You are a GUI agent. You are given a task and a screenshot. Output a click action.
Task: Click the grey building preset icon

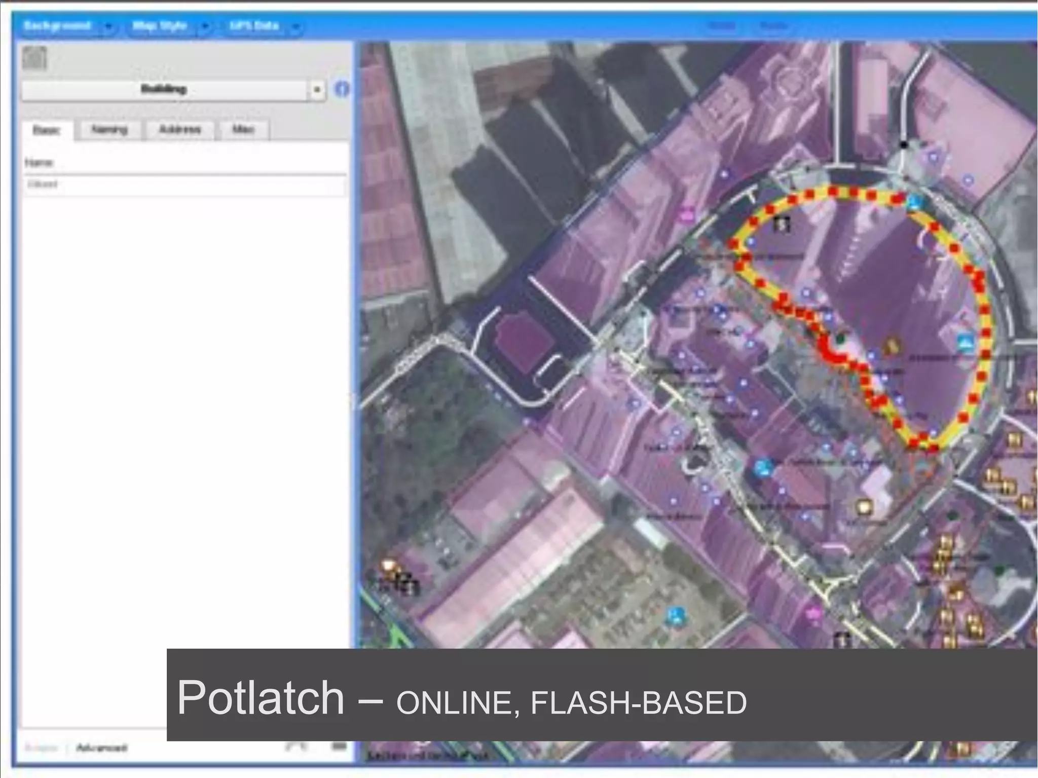pyautogui.click(x=34, y=58)
